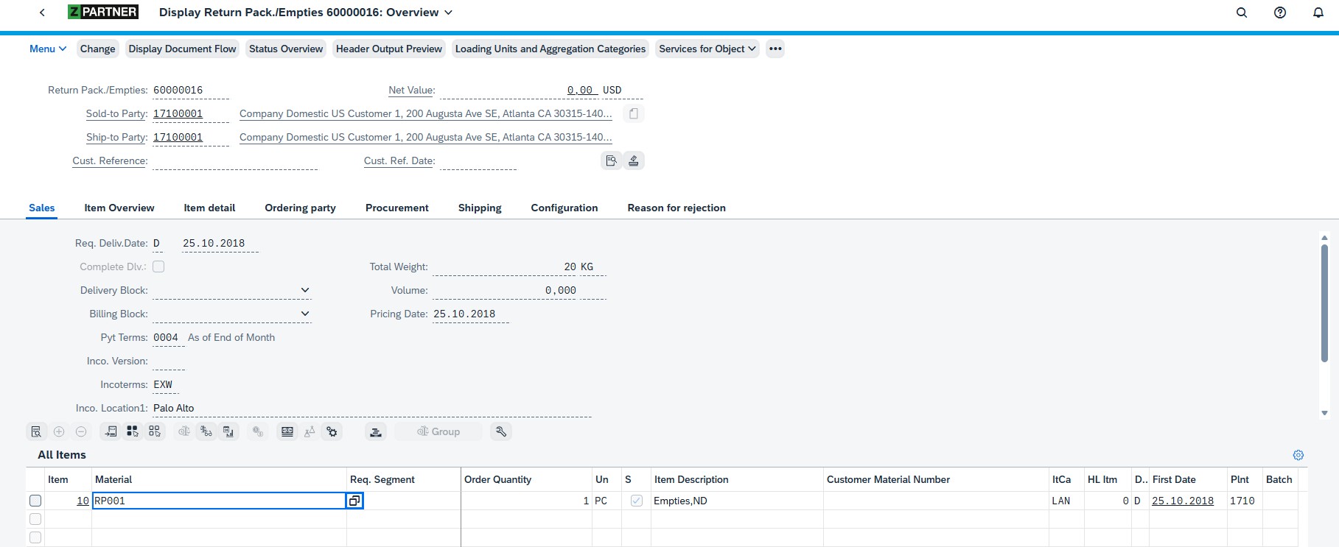This screenshot has width=1339, height=547.
Task: Click the Display Document Flow button
Action: click(182, 49)
